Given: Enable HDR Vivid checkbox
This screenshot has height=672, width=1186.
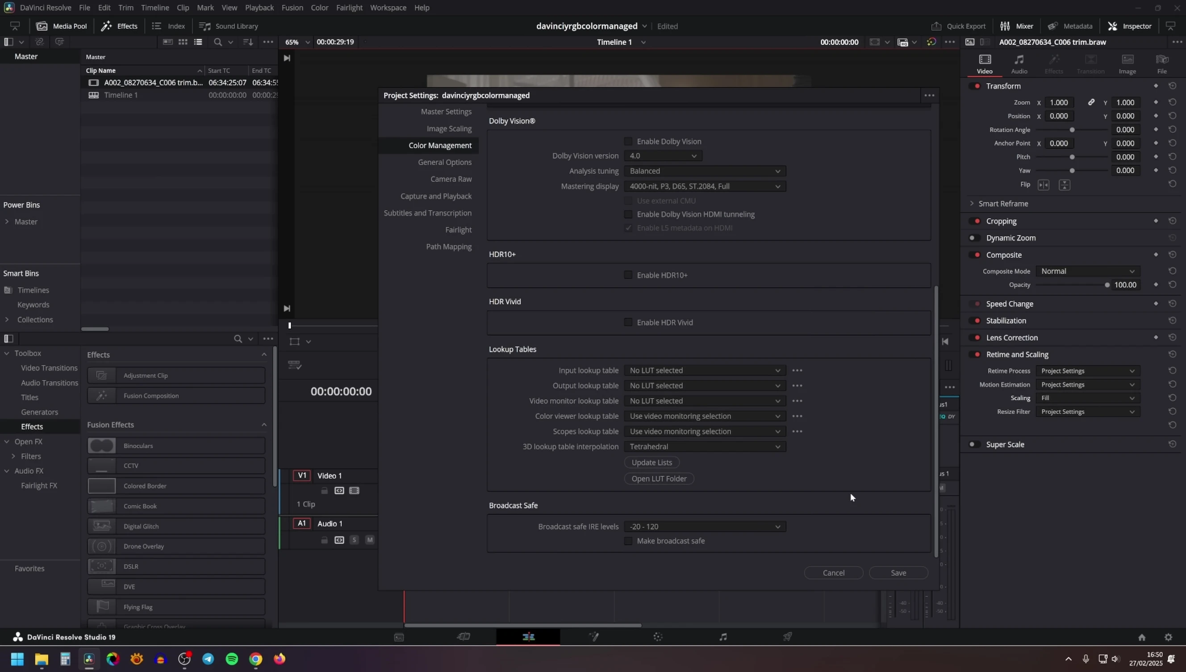Looking at the screenshot, I should click(628, 322).
